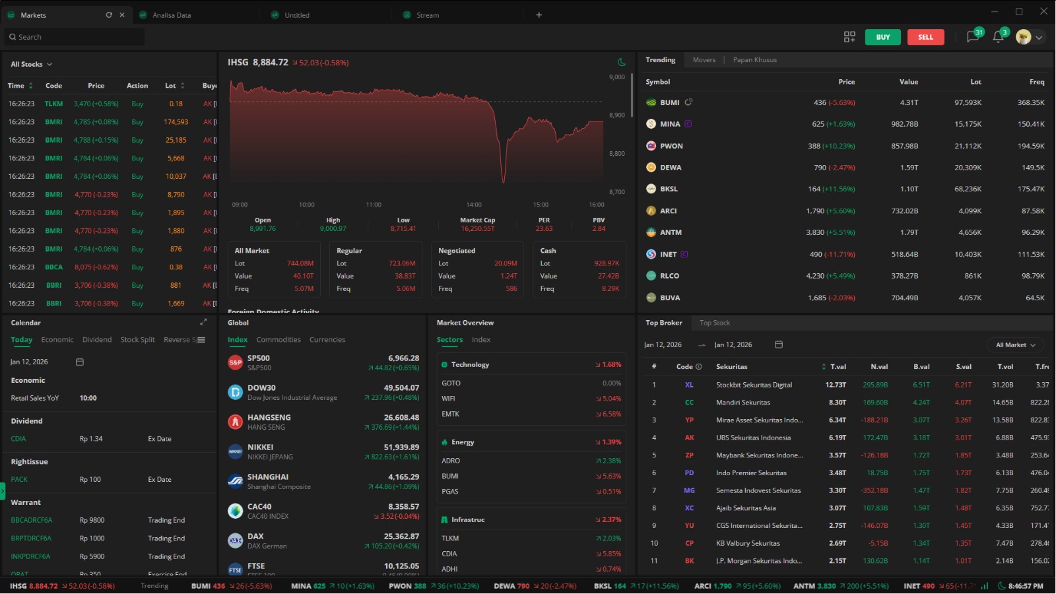Open the notifications bell
This screenshot has height=594, width=1056.
pyautogui.click(x=999, y=37)
